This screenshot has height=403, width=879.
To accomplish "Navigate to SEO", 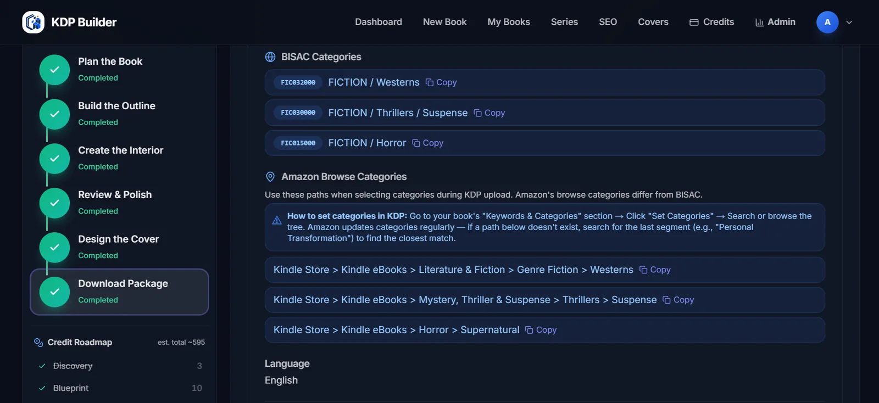I will [x=608, y=22].
